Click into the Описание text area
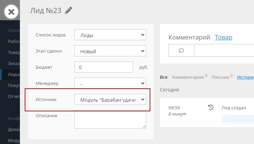The width and height of the screenshot is (254, 144). (110, 119)
